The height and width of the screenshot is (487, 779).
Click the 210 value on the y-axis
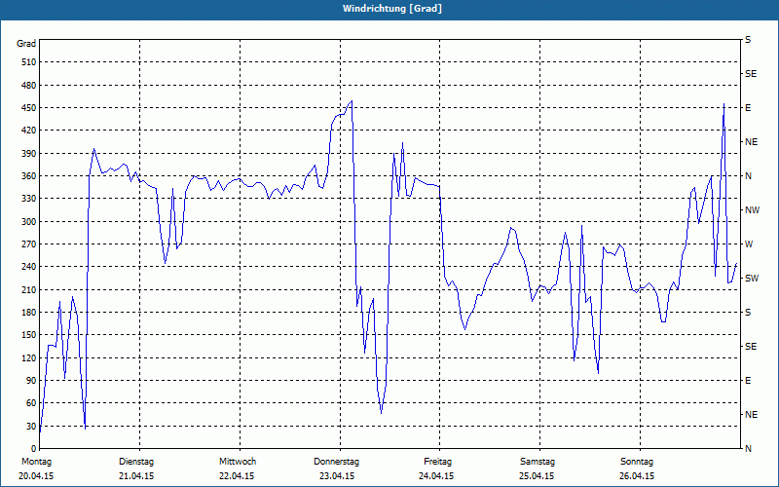tap(29, 289)
